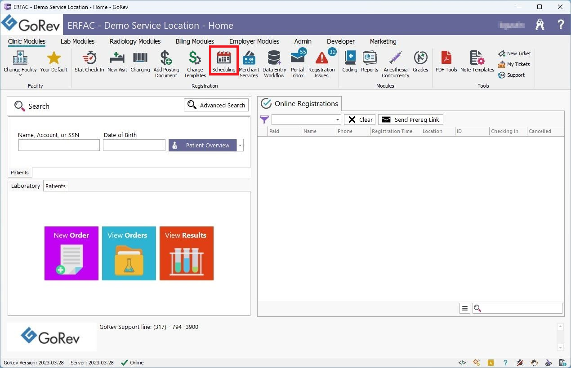The height and width of the screenshot is (368, 571).
Task: Click the Patient Overview button
Action: click(x=203, y=145)
